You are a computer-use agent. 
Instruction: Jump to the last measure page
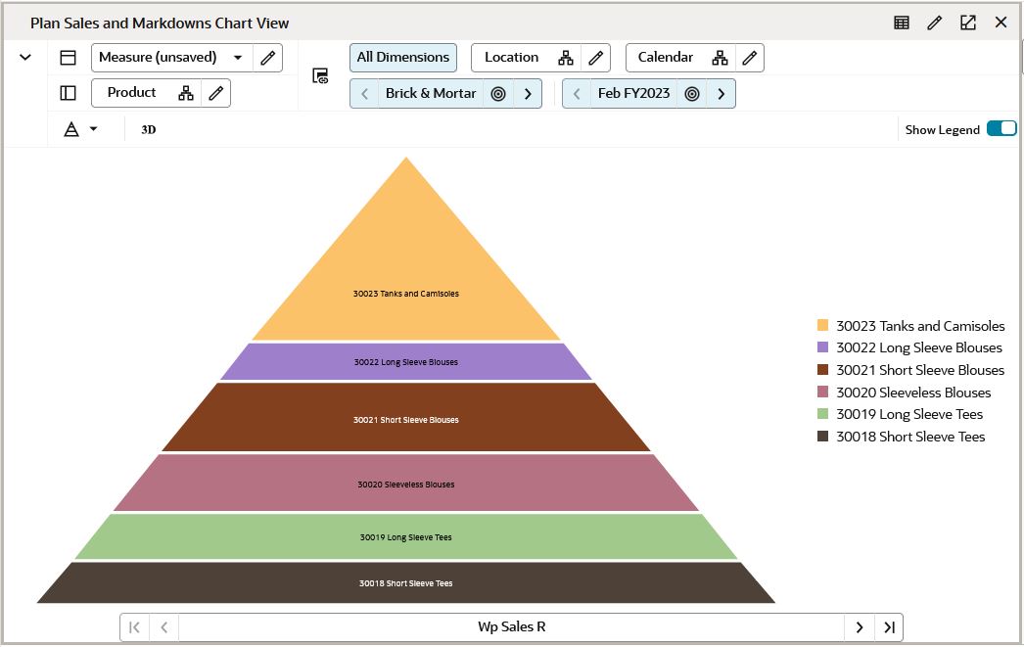[x=888, y=626]
